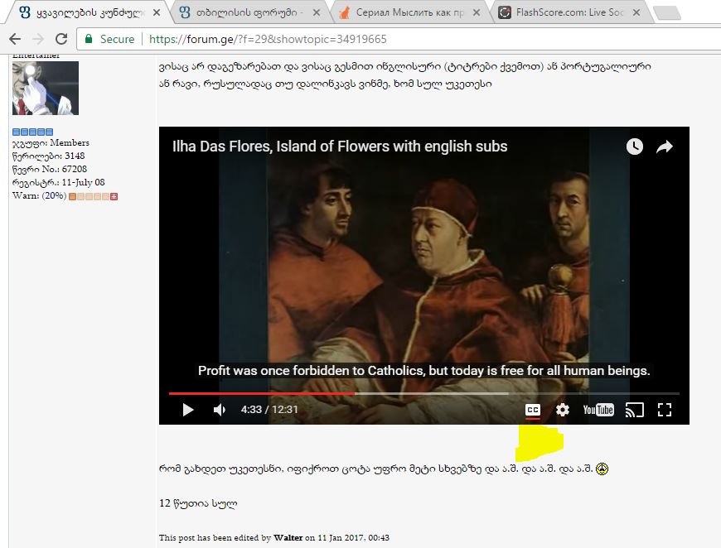721x548 pixels.
Task: Toggle closed captions with the CC button
Action: pos(533,409)
